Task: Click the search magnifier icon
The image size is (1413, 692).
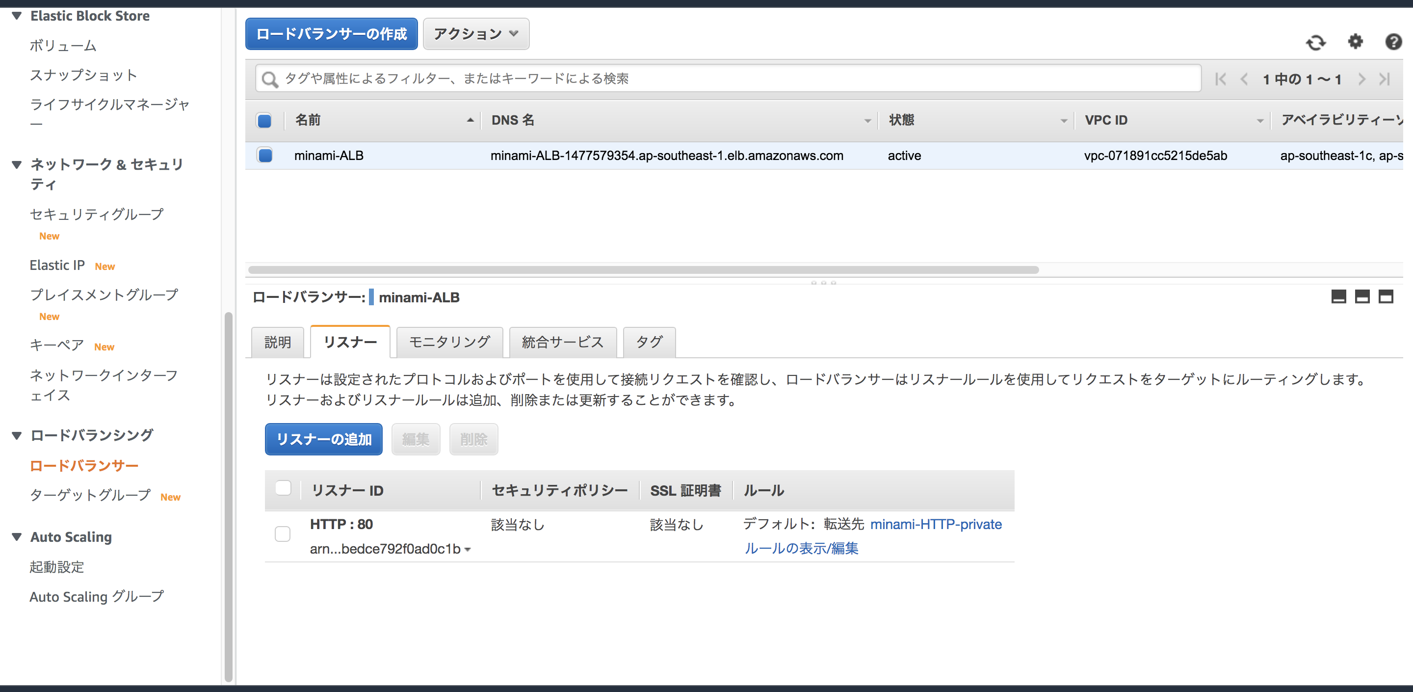Action: 269,79
